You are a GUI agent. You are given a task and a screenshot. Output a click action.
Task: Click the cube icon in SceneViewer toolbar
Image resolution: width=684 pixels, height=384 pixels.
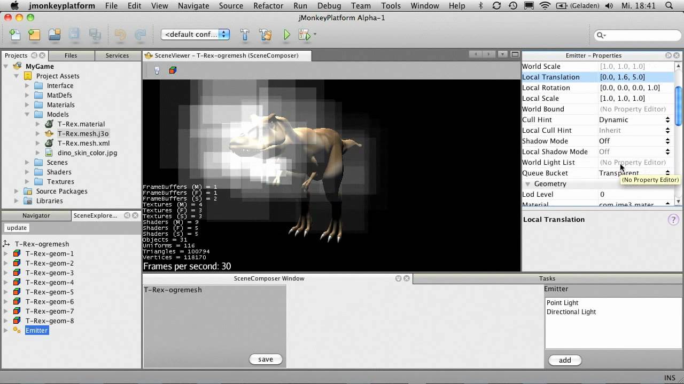173,70
